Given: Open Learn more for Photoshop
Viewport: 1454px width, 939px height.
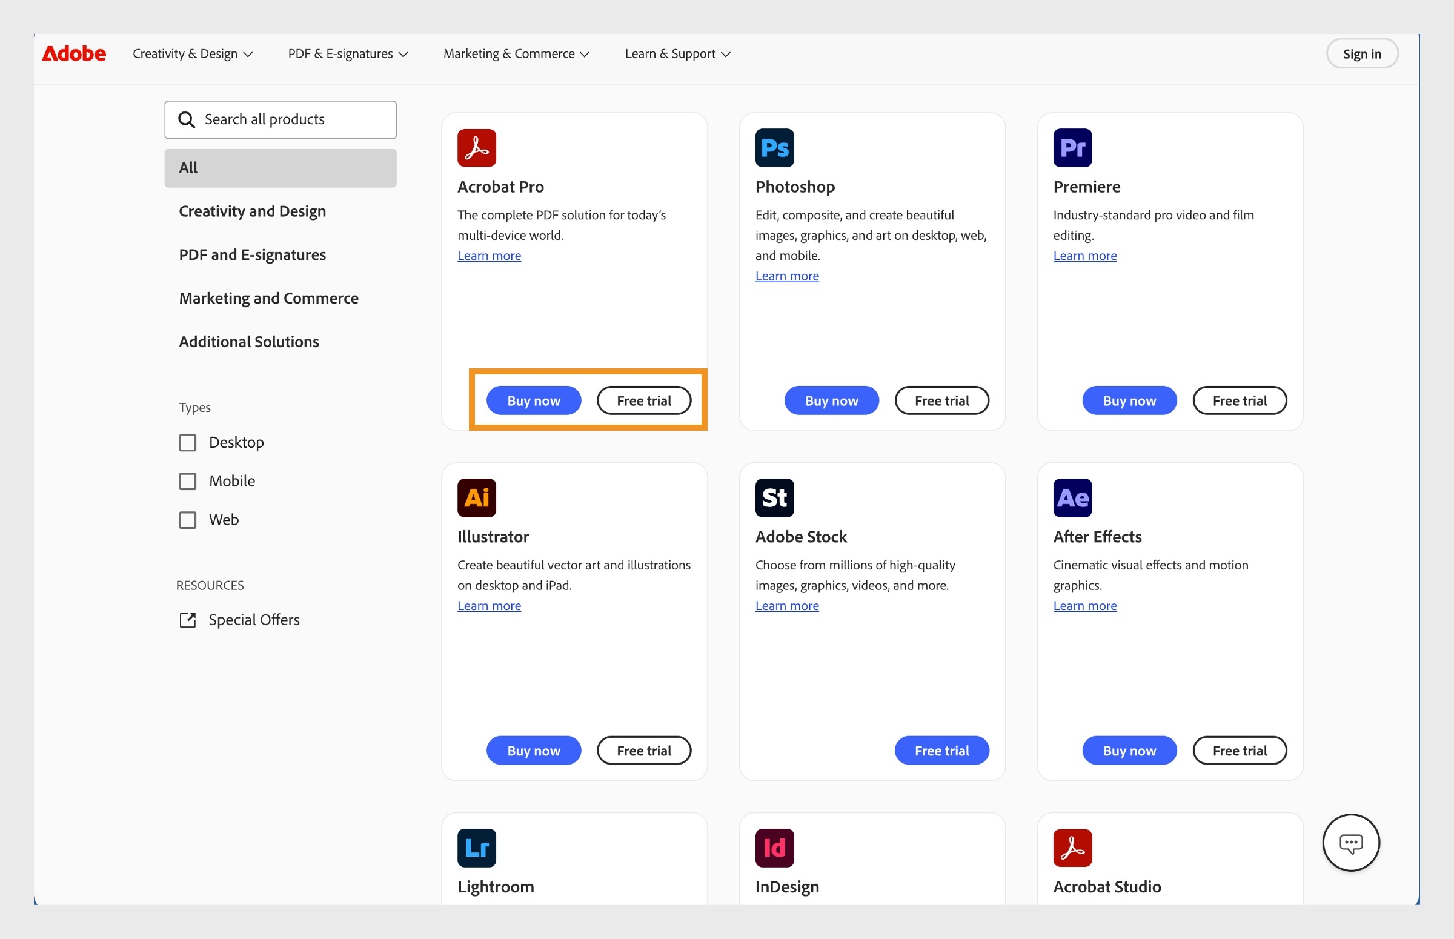Looking at the screenshot, I should pyautogui.click(x=786, y=276).
